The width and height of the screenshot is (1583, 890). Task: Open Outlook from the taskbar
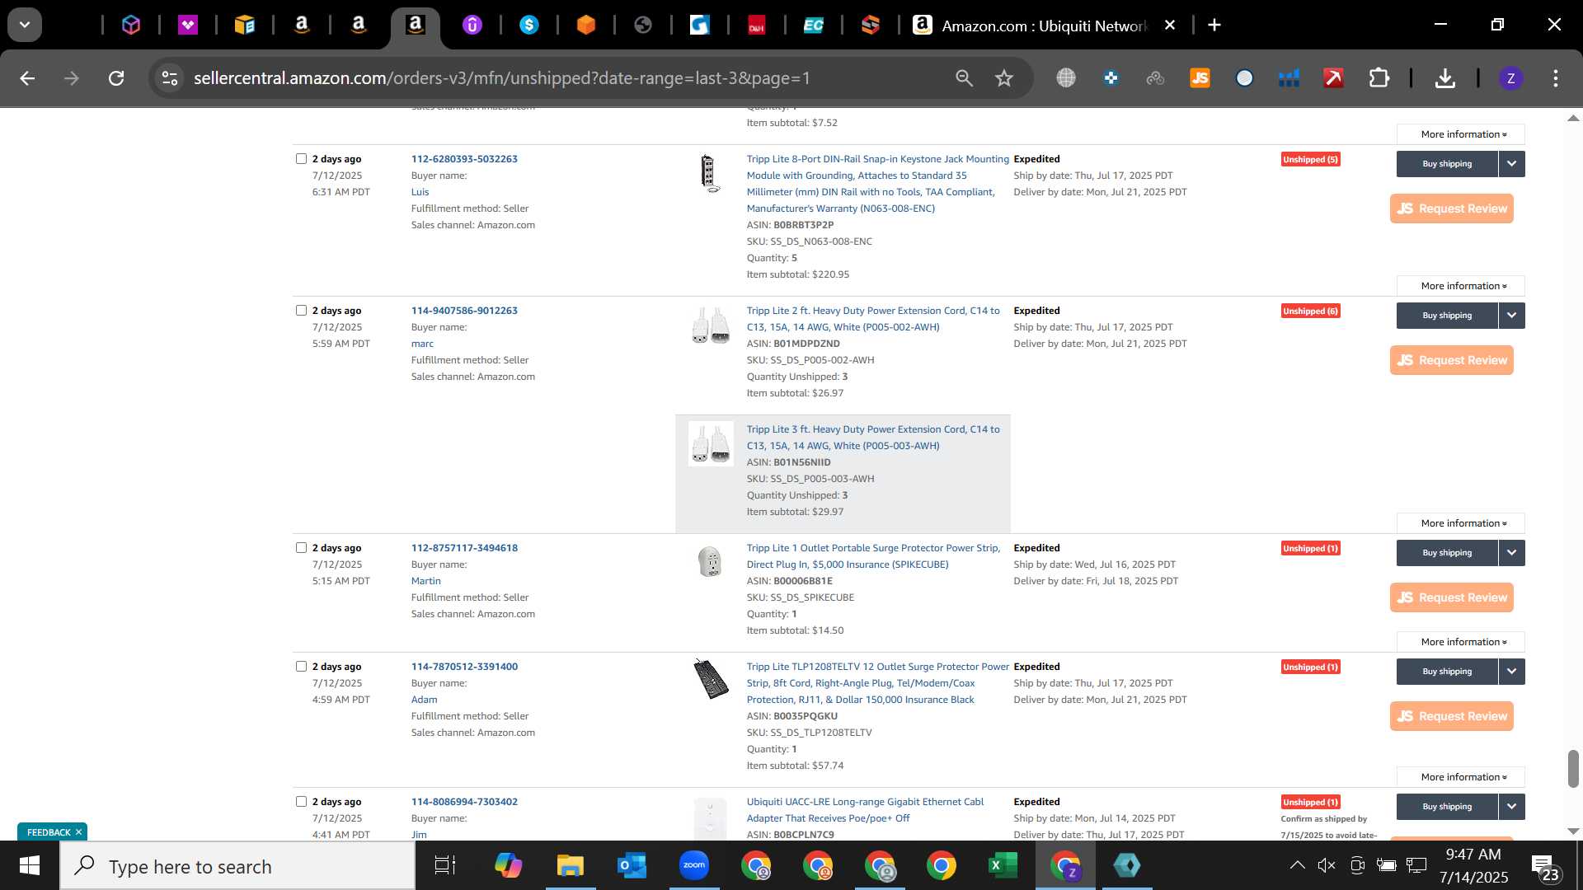pos(632,866)
